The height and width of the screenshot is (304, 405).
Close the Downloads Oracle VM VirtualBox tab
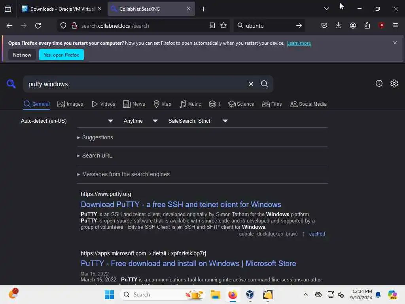pyautogui.click(x=100, y=9)
